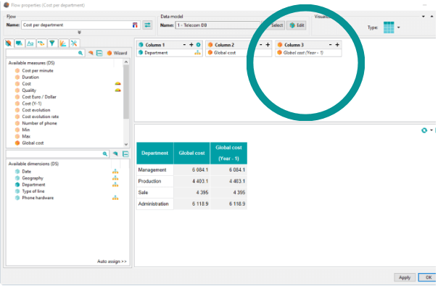Click the eraser icon beside the dimensions search

coord(115,153)
